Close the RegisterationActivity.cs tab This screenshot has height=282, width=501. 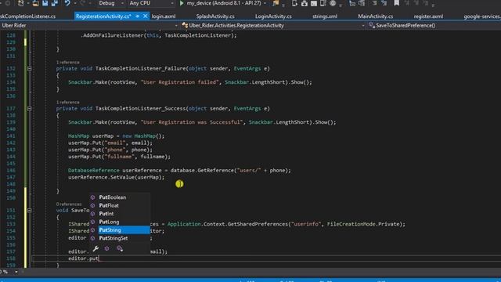[145, 16]
